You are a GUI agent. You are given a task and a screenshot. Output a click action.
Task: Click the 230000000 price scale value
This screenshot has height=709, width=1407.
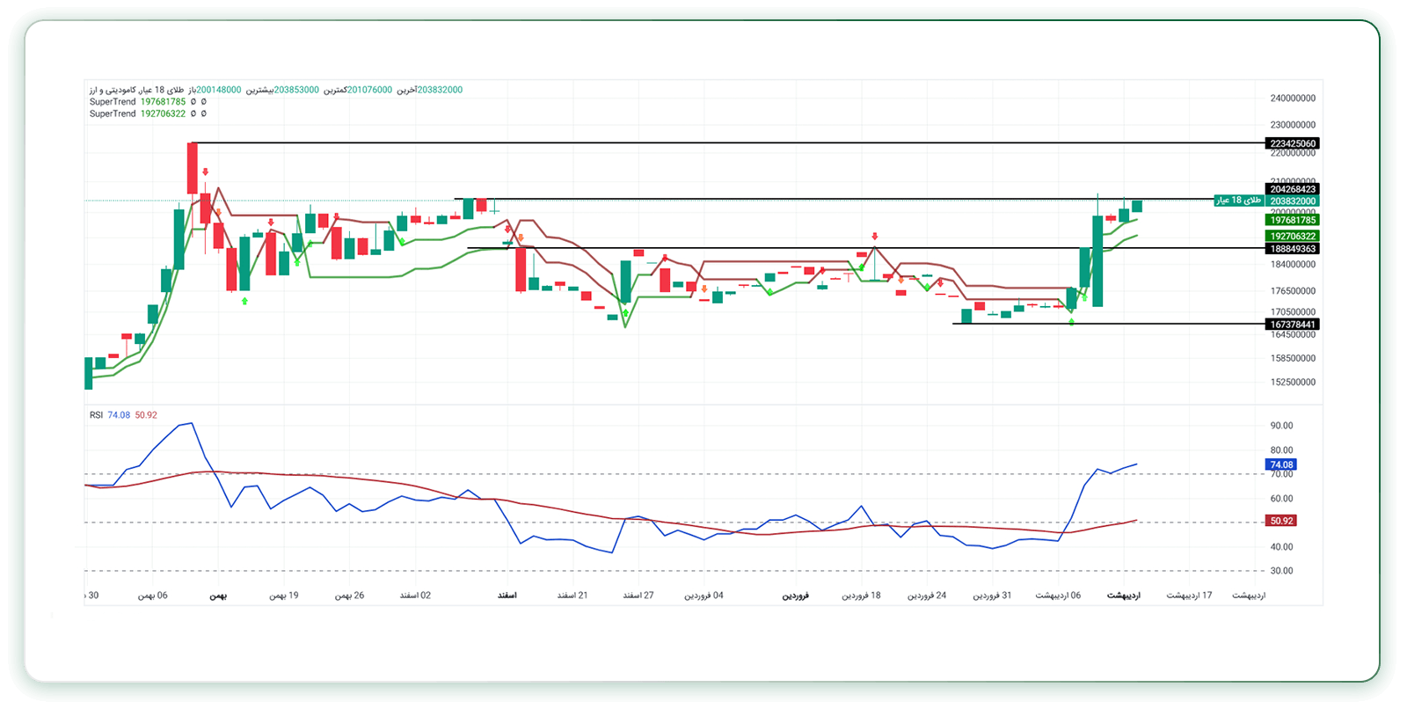[1293, 125]
